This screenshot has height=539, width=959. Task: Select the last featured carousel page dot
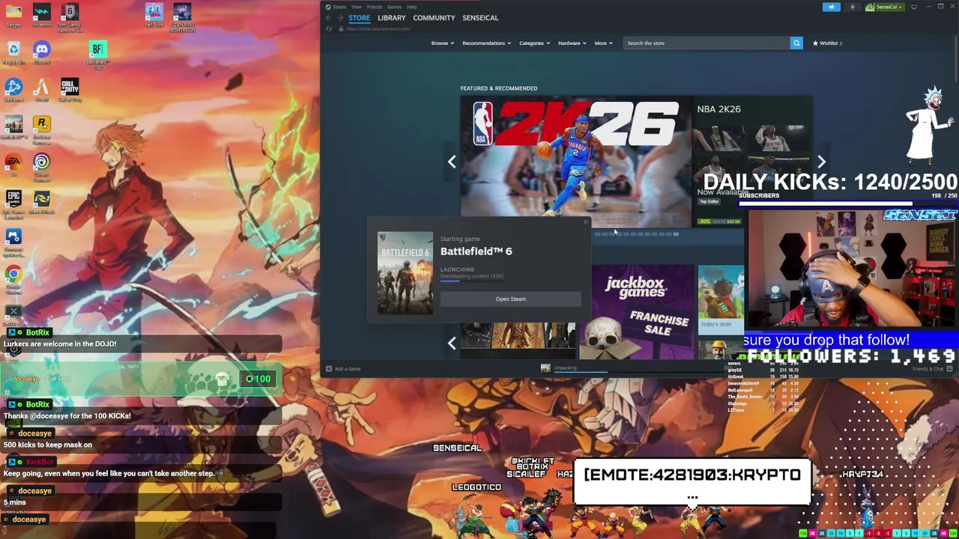click(x=676, y=234)
